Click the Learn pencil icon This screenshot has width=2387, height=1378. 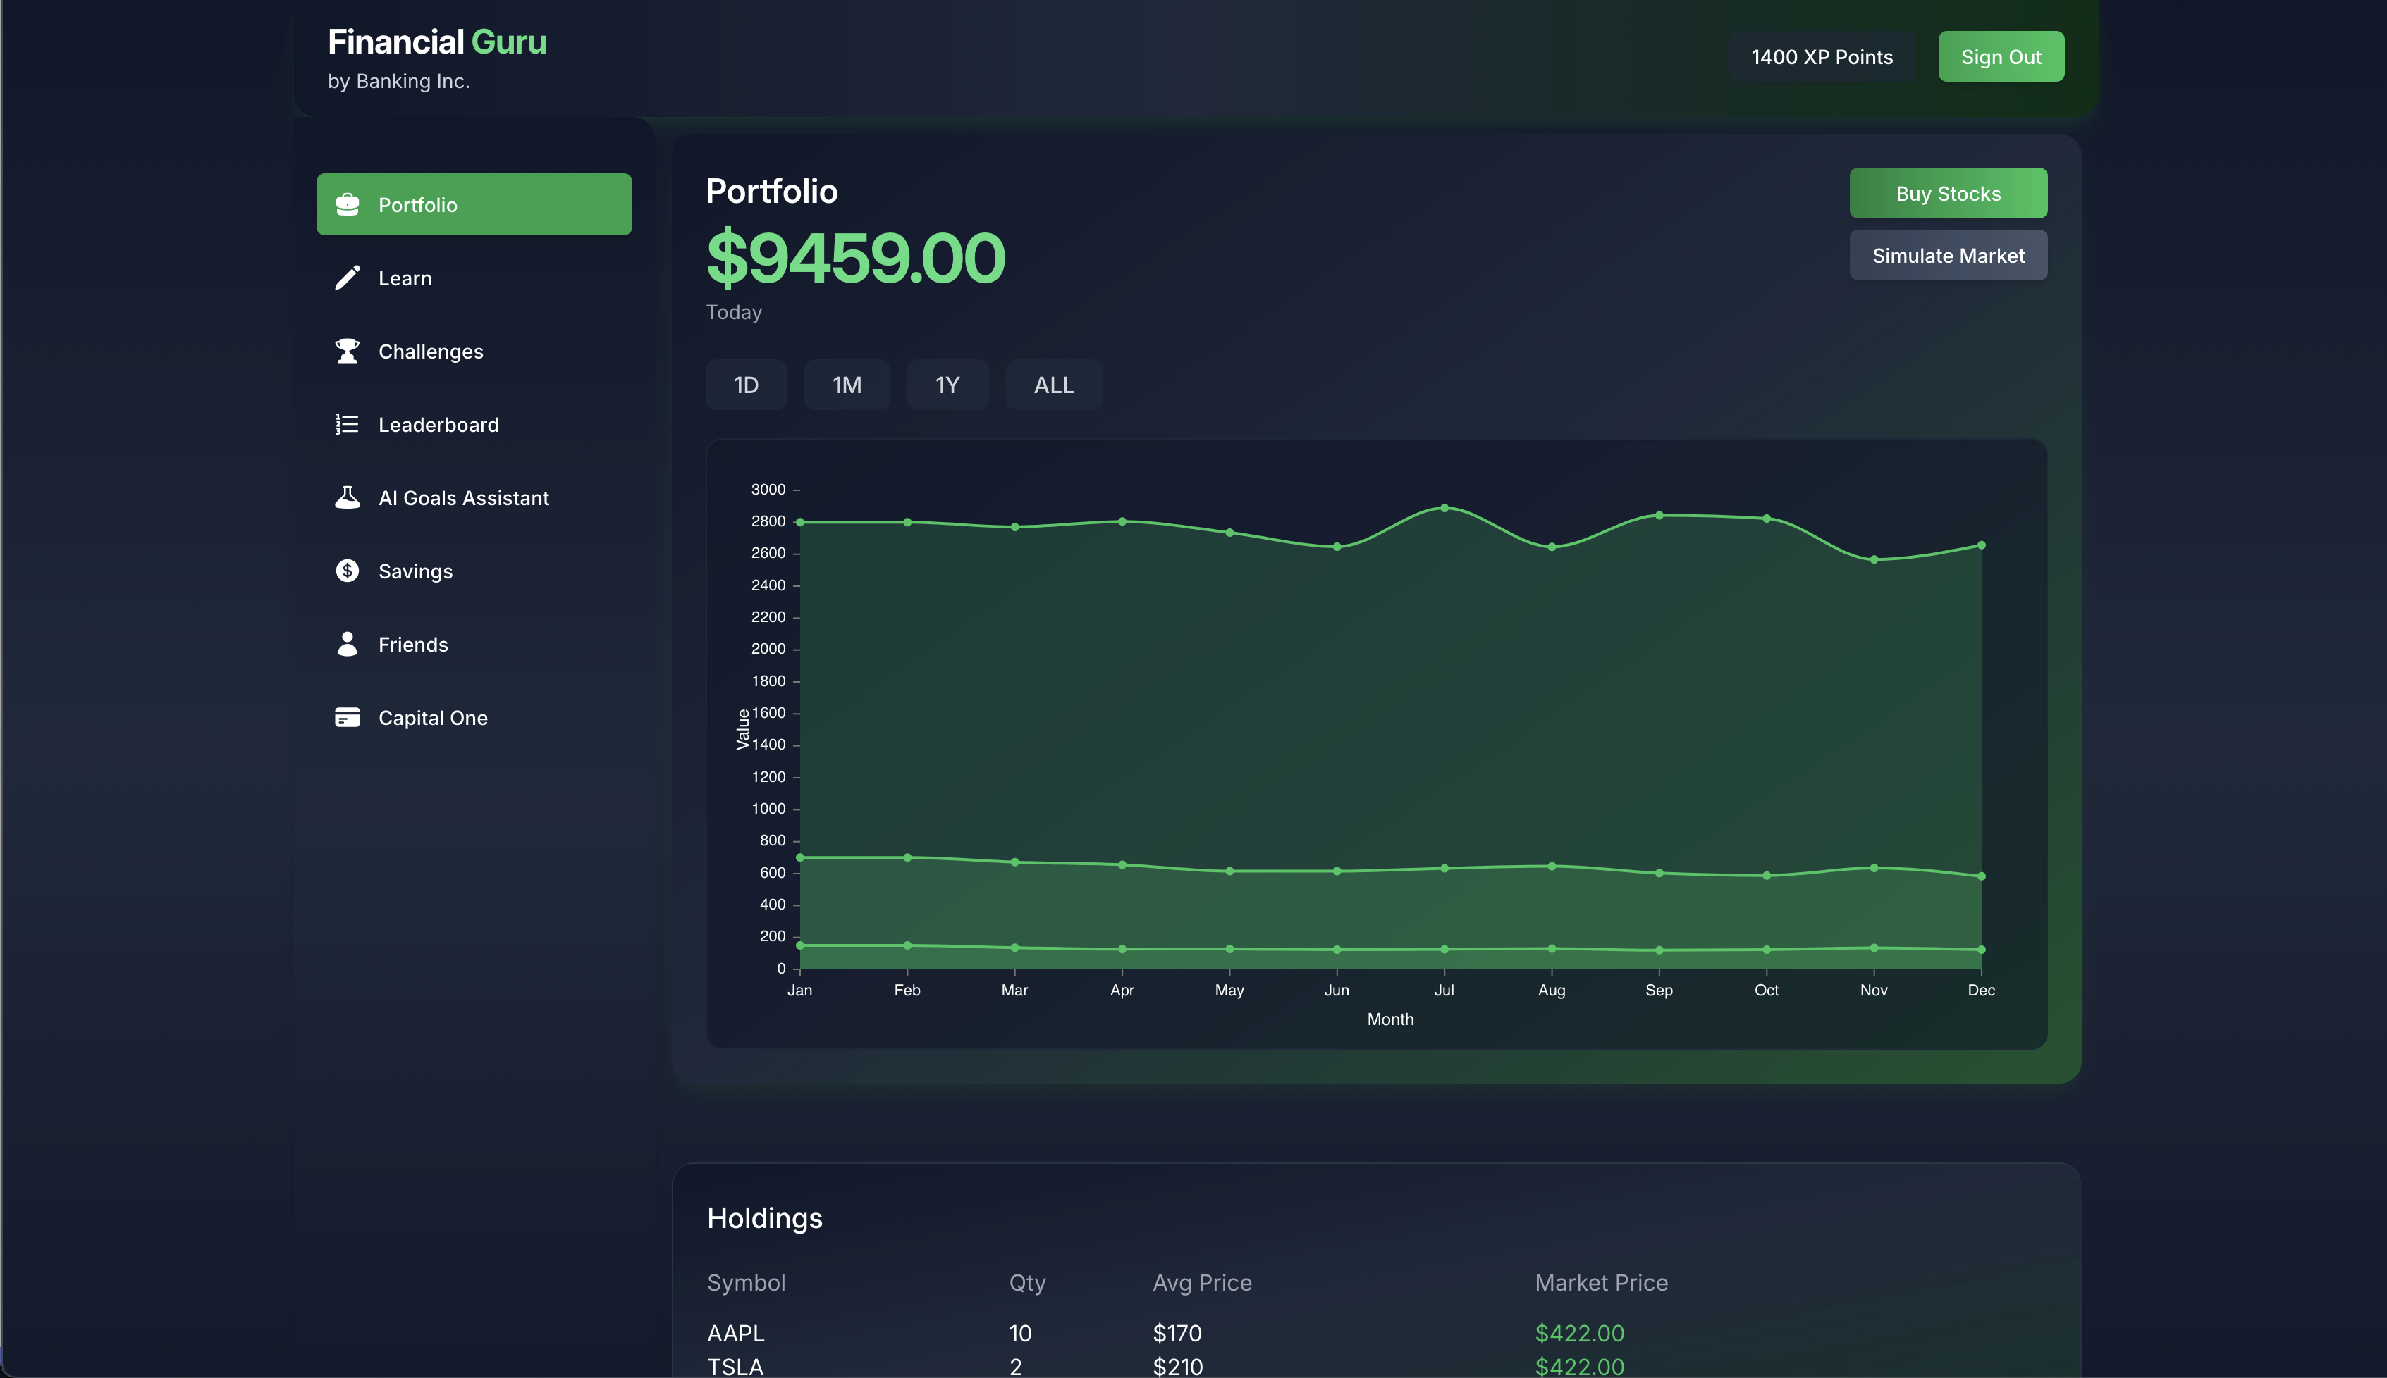click(348, 278)
